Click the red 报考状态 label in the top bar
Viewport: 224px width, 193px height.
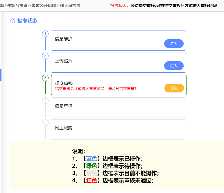click(x=119, y=6)
